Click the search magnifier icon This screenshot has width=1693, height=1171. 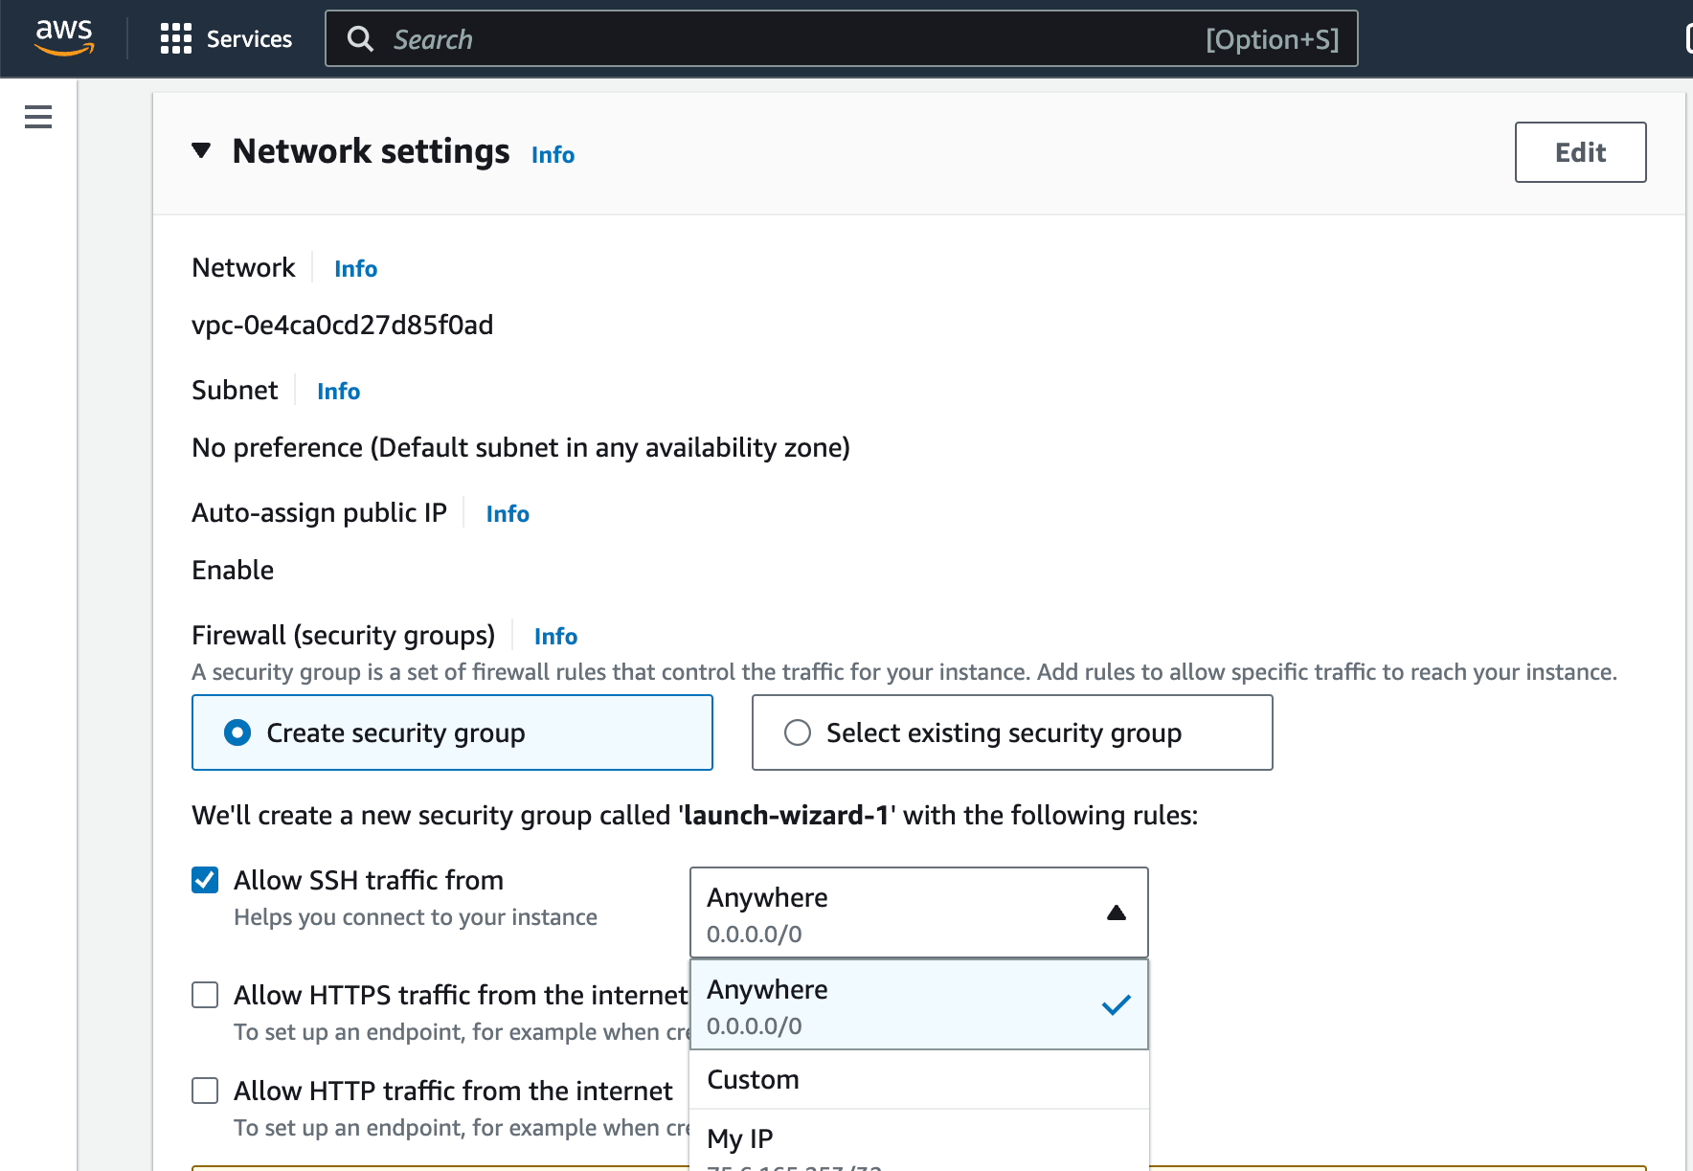coord(360,39)
